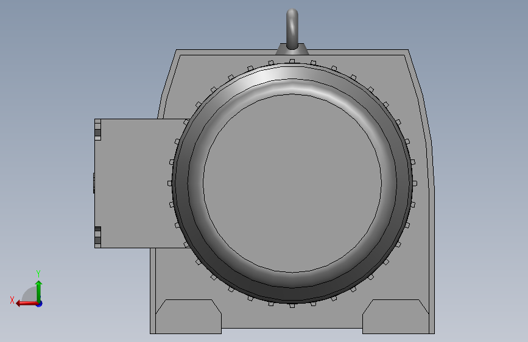The height and width of the screenshot is (342, 528).
Task: Select the lifting eye bolt on top
Action: [x=292, y=30]
